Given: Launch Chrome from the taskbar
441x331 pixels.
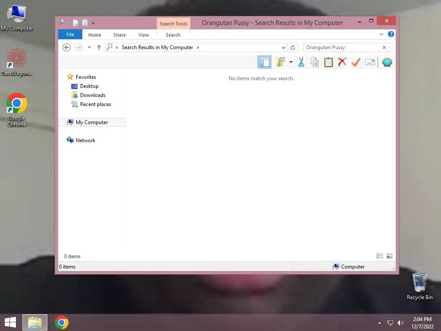Looking at the screenshot, I should [62, 322].
